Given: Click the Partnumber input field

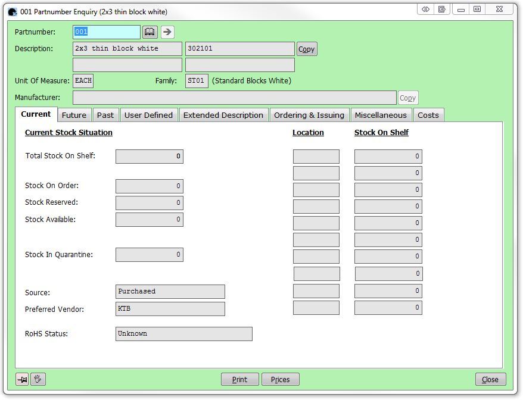Looking at the screenshot, I should (107, 32).
